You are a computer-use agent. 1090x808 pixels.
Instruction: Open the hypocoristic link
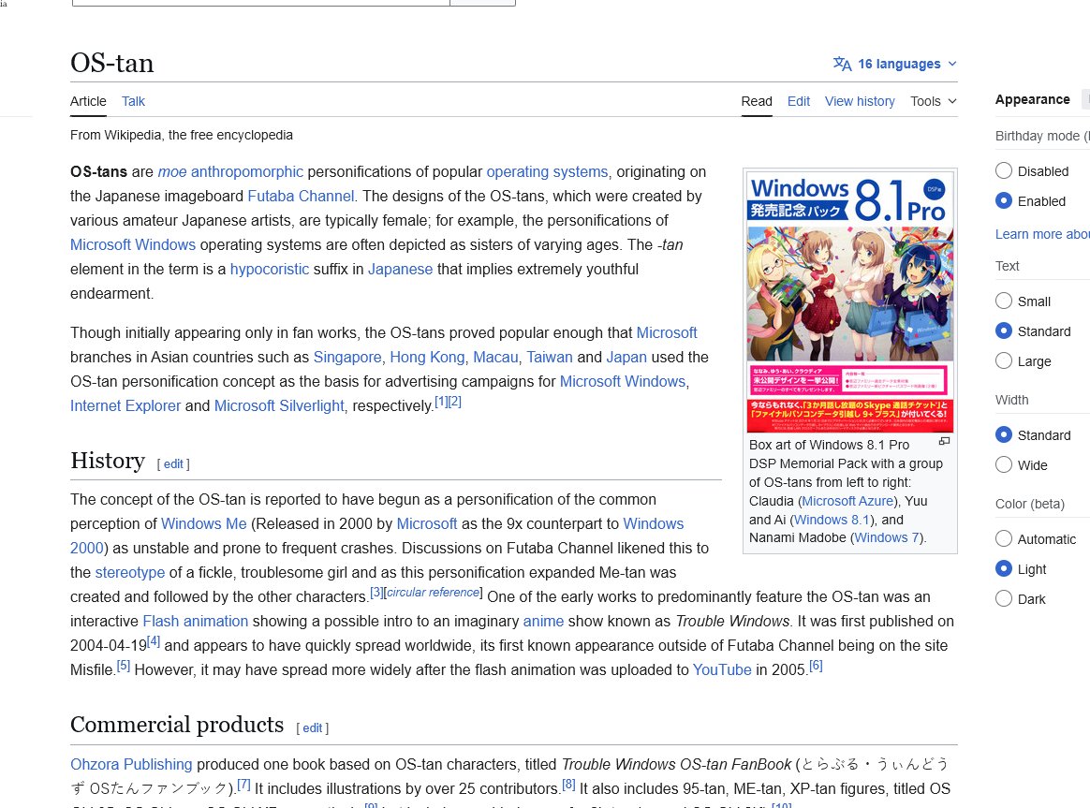click(x=270, y=269)
